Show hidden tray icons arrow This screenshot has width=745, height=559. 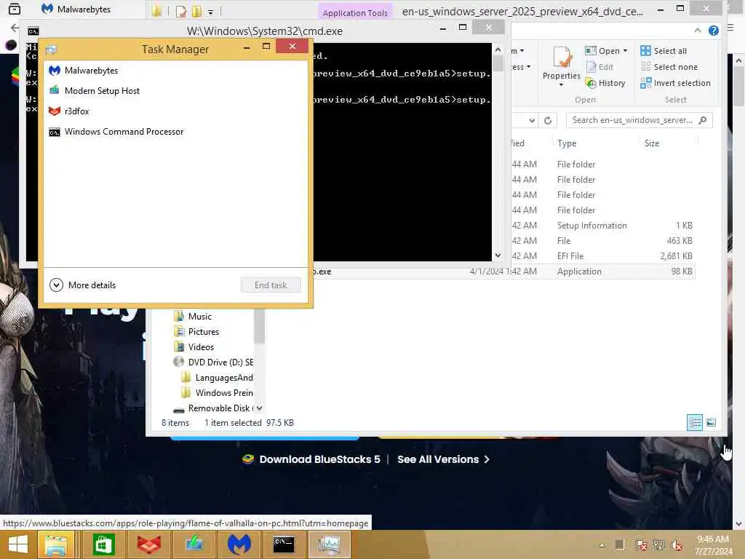pos(602,545)
